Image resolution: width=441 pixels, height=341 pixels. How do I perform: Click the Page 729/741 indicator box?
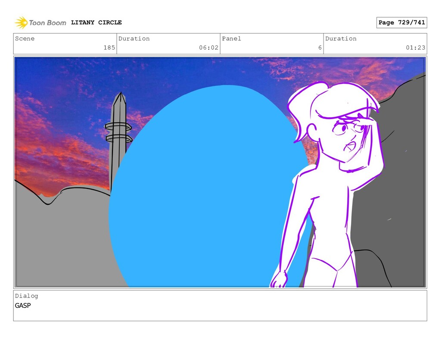401,22
